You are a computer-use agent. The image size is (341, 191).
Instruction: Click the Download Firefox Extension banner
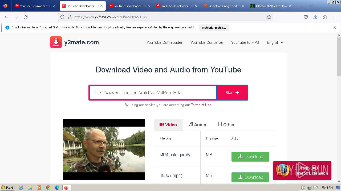click(302, 171)
